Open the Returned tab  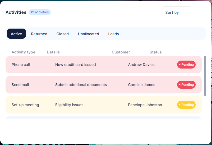pyautogui.click(x=39, y=34)
